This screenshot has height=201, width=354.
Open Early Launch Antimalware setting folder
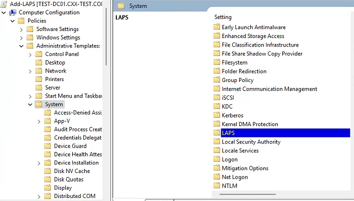[254, 27]
